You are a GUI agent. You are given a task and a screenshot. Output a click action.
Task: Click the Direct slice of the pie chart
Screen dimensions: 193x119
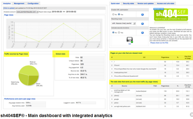(33, 80)
